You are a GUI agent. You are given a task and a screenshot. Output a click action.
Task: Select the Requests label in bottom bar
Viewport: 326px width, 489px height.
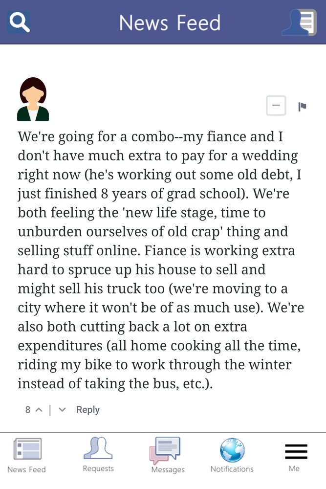point(98,468)
